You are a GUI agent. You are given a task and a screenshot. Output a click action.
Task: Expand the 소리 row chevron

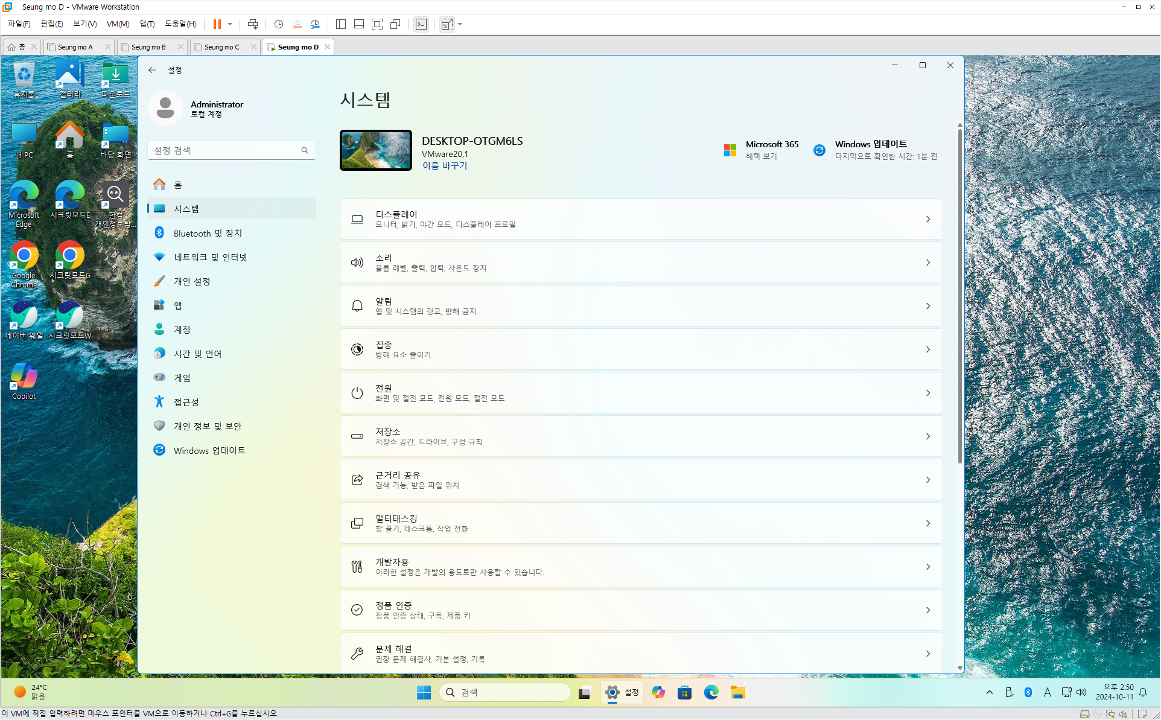tap(927, 263)
